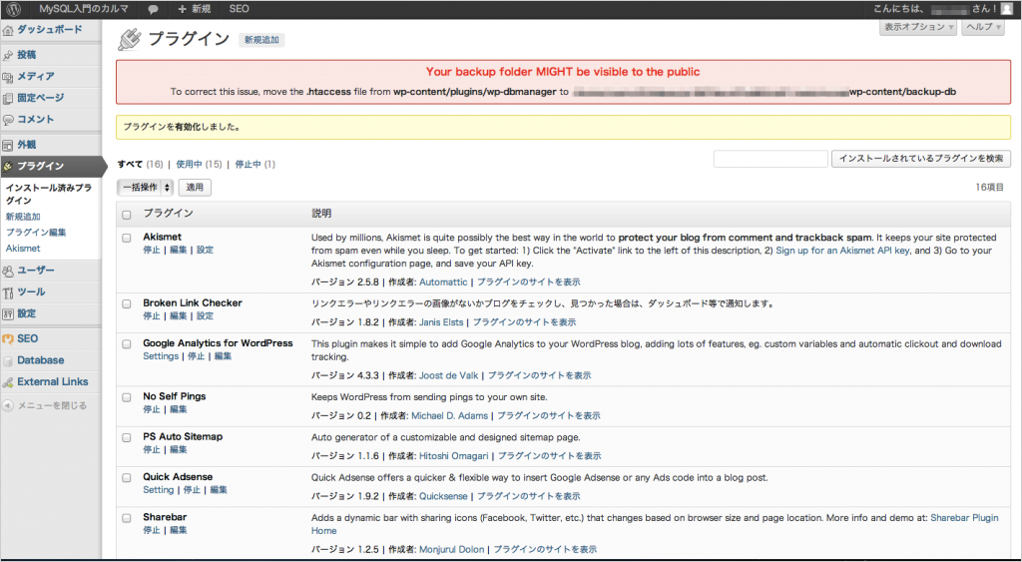Show すべて (16) plugins

140,165
